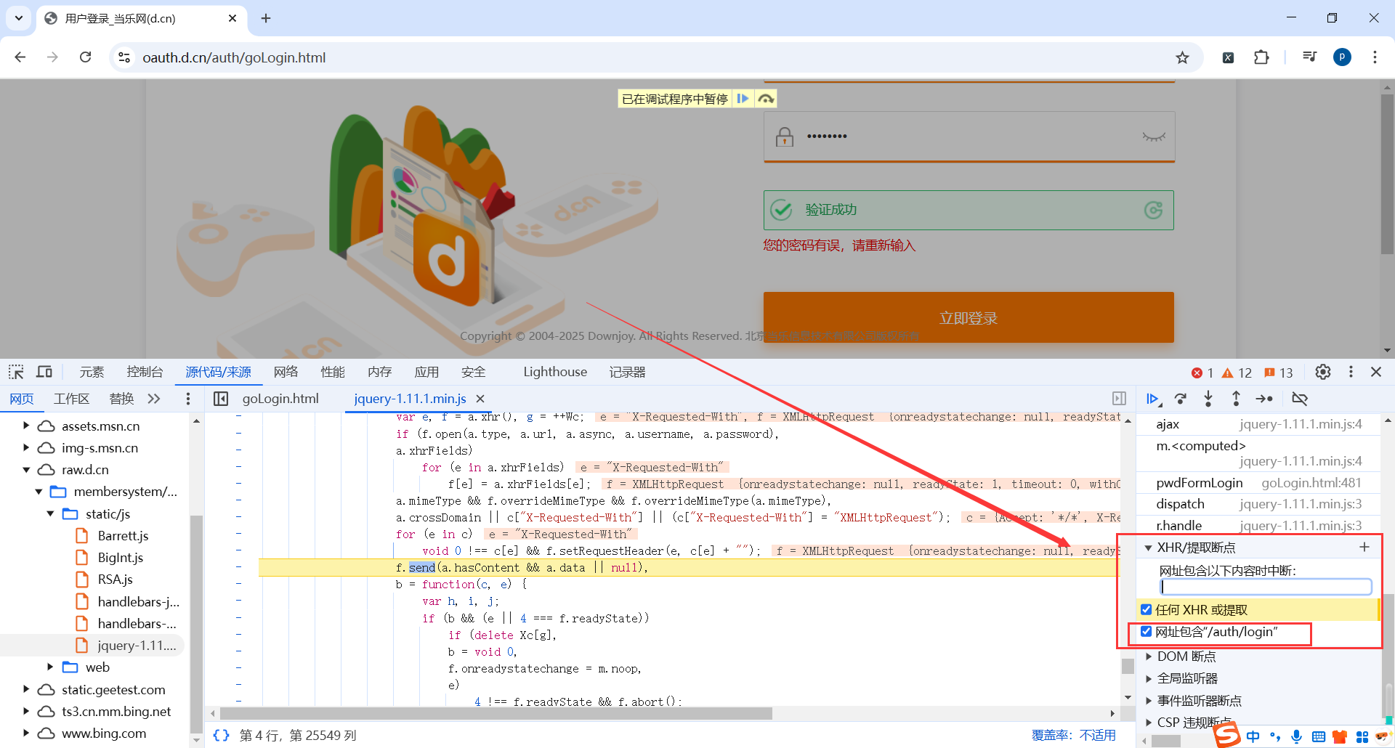1395x748 pixels.
Task: Bookmark this page with the star
Action: pyautogui.click(x=1182, y=57)
